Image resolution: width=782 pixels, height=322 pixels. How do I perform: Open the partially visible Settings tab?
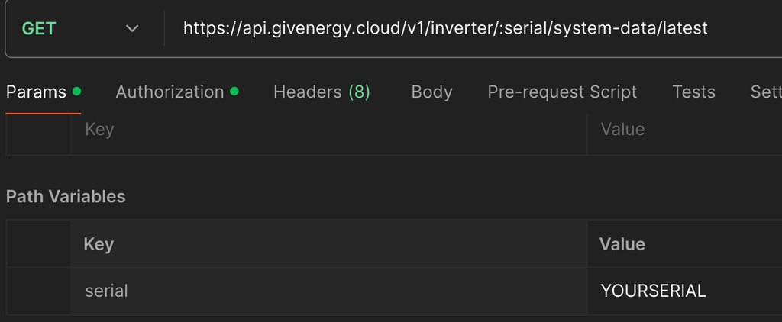tap(765, 92)
